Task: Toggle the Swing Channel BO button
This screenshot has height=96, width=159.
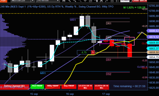Action: tap(15, 87)
